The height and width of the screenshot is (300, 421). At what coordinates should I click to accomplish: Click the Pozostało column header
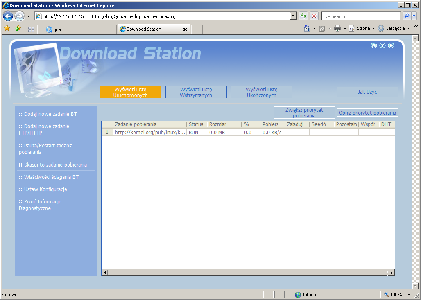(x=346, y=124)
